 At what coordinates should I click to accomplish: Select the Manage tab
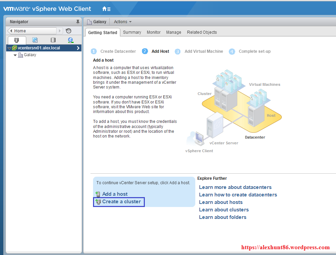[x=173, y=32]
